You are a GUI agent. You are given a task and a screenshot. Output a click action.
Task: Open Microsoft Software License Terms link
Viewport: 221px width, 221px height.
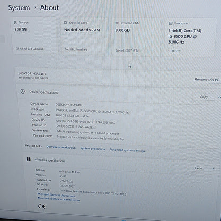[x=59, y=199]
